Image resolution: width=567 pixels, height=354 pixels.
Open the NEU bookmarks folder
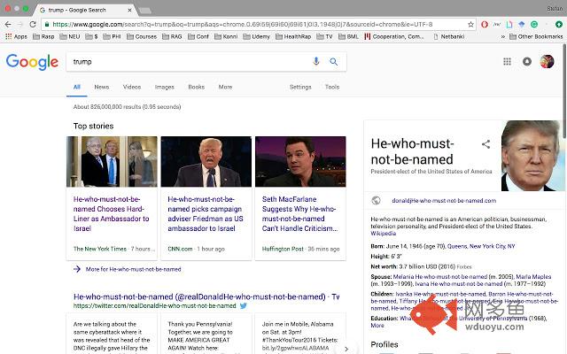coord(70,36)
